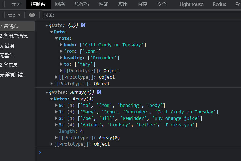Switch to the 元素 tab
This screenshot has width=241, height=161.
(x=16, y=4)
